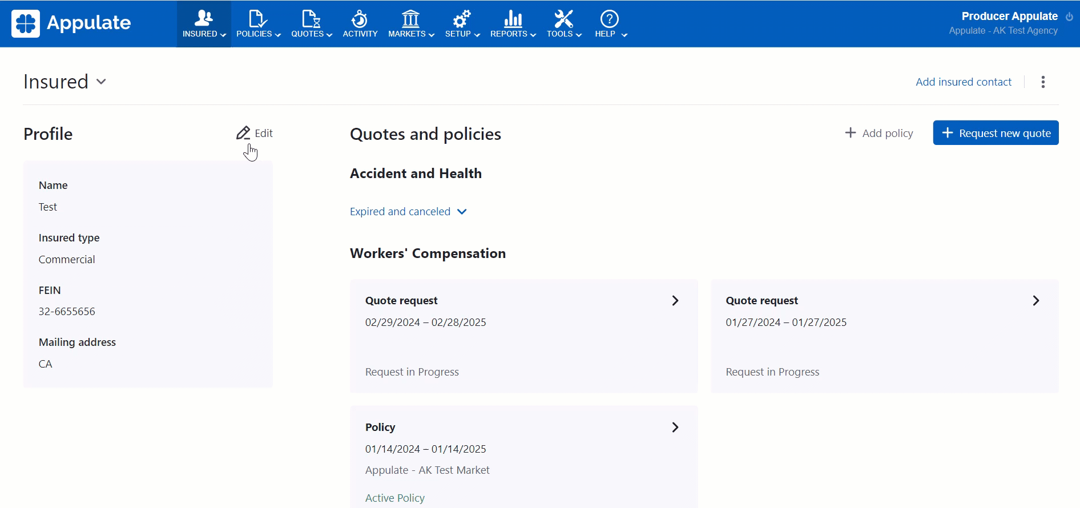Open the Policies document icon menu
This screenshot has width=1080, height=508.
pyautogui.click(x=257, y=19)
